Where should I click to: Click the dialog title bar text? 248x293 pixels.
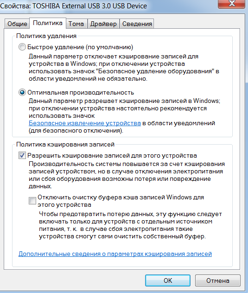pyautogui.click(x=73, y=6)
